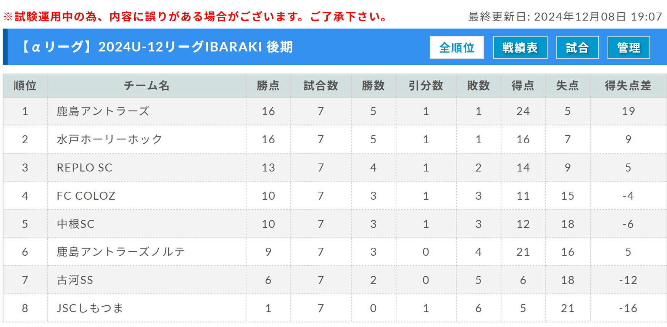Select the team 水戸ホーリーホック
The width and height of the screenshot is (667, 327).
point(110,139)
